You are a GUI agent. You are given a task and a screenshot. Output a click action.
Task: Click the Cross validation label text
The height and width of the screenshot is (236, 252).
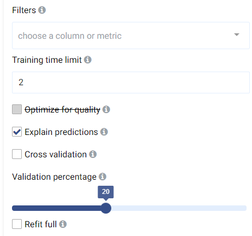[x=56, y=155]
